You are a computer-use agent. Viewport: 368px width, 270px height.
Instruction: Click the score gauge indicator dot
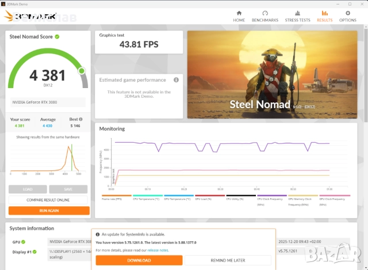tap(82, 71)
